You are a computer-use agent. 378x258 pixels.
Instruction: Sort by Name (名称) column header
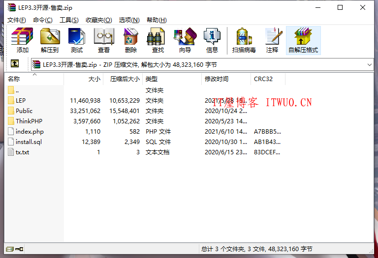34,79
